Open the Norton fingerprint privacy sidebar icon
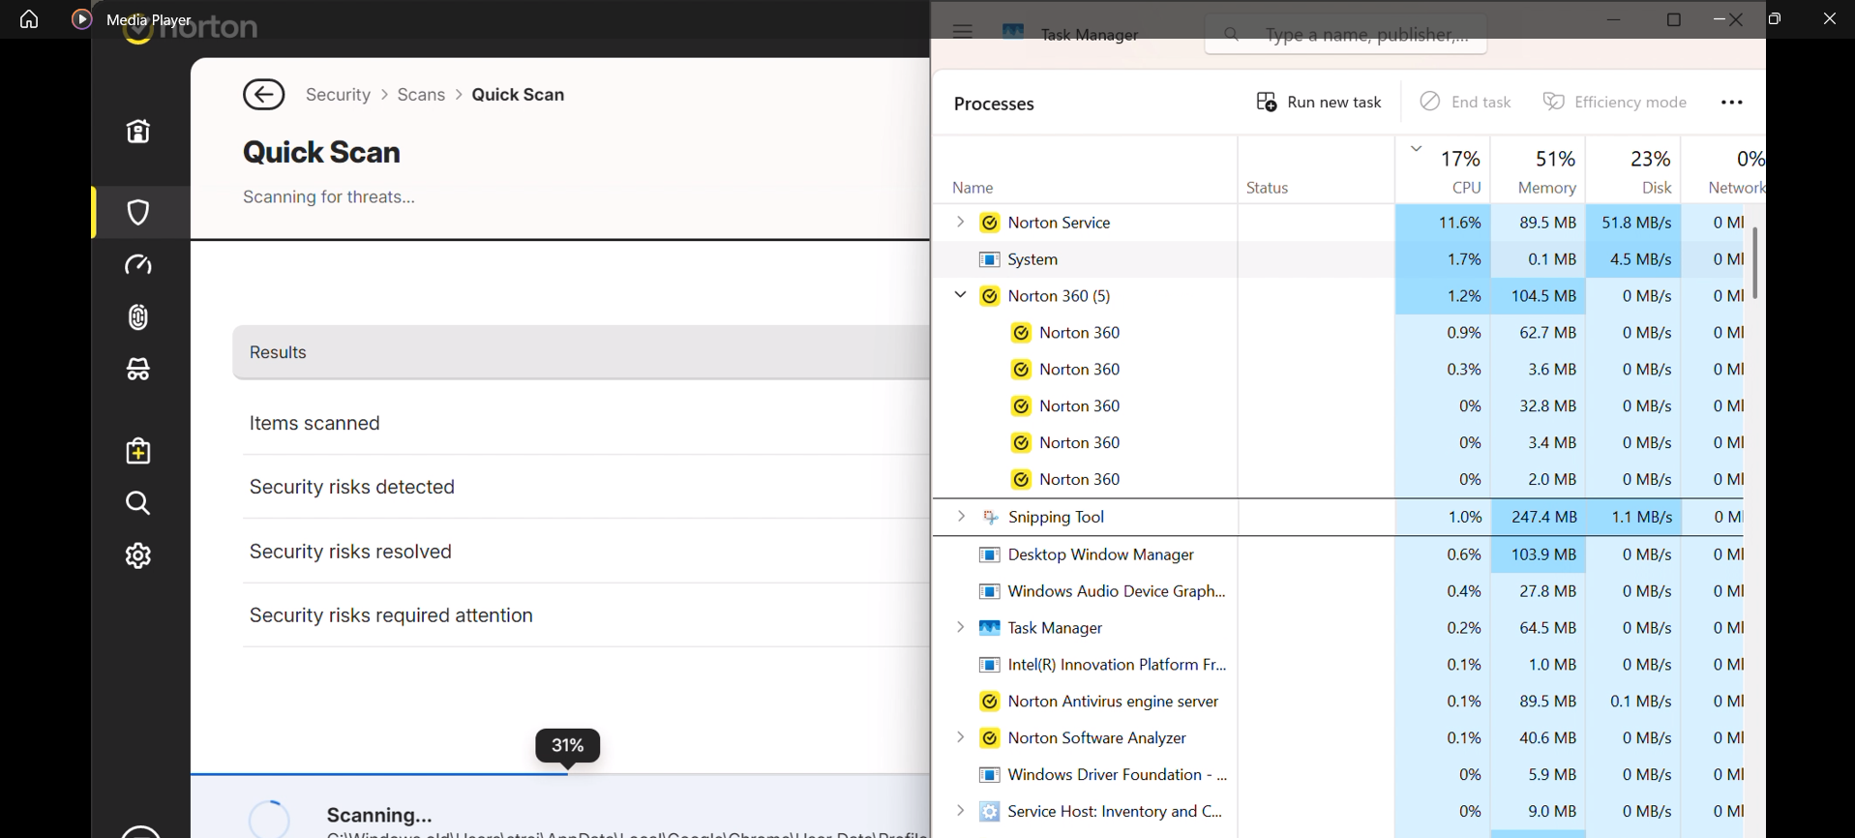 coord(138,317)
